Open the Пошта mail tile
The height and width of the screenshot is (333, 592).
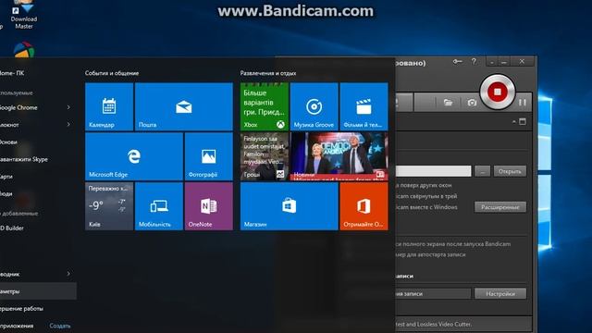[x=184, y=107]
